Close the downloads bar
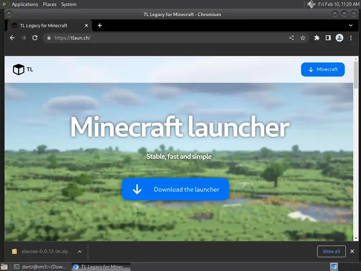361x271 pixels. tap(352, 251)
